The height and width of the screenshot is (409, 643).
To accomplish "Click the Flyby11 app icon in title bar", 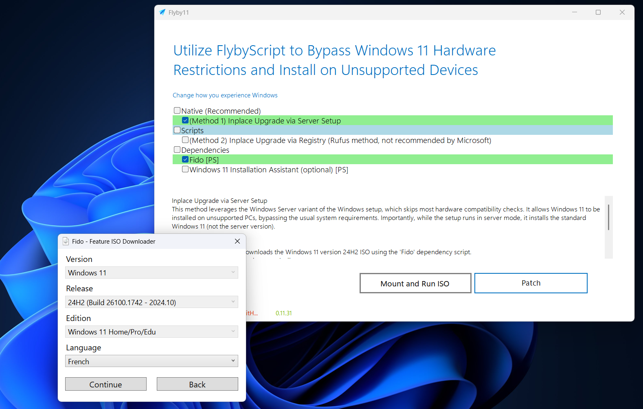I will click(x=162, y=12).
